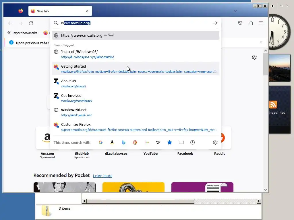The height and width of the screenshot is (220, 294).
Task: Open the Firefox hamburger menu
Action: click(261, 23)
